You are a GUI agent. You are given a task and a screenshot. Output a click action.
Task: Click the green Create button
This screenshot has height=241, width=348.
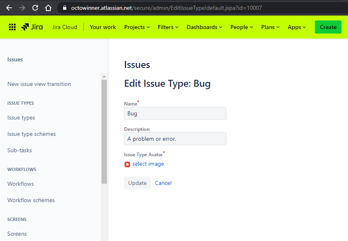pos(328,27)
